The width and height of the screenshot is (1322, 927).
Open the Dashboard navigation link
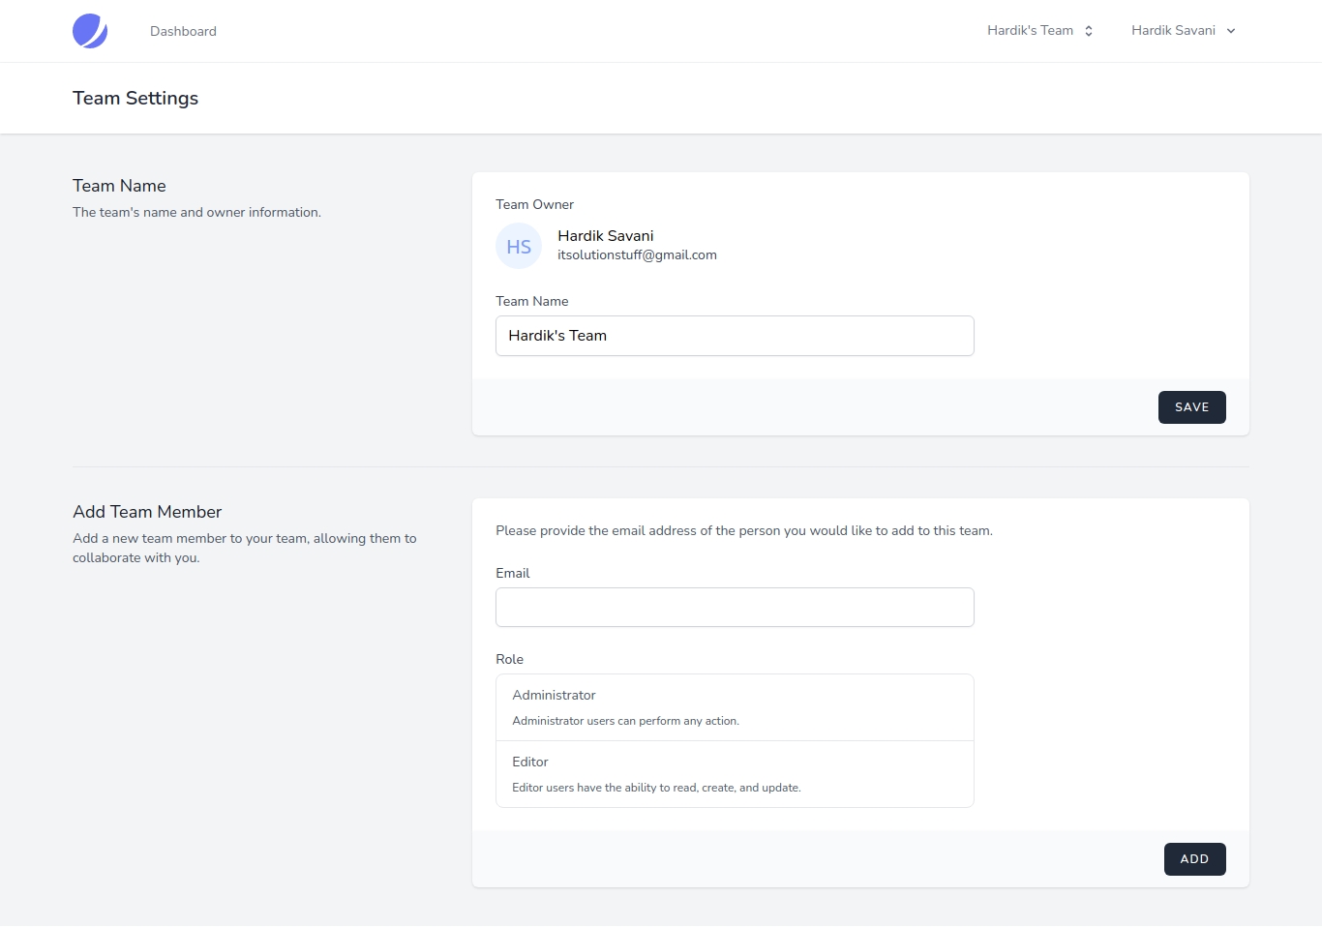point(183,31)
